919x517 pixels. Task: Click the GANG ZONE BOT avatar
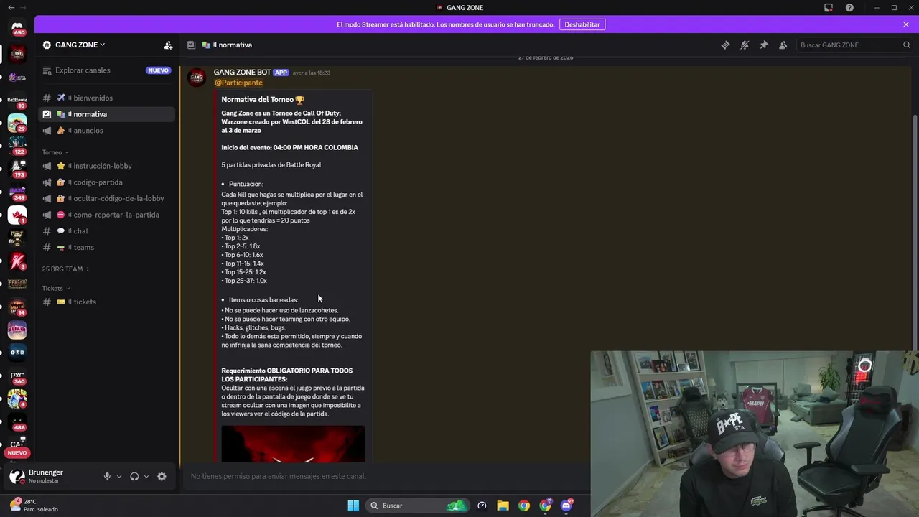click(197, 78)
